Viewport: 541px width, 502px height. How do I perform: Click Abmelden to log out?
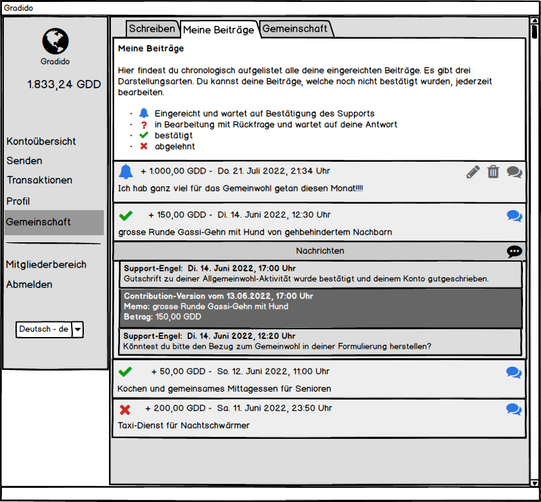(x=29, y=284)
